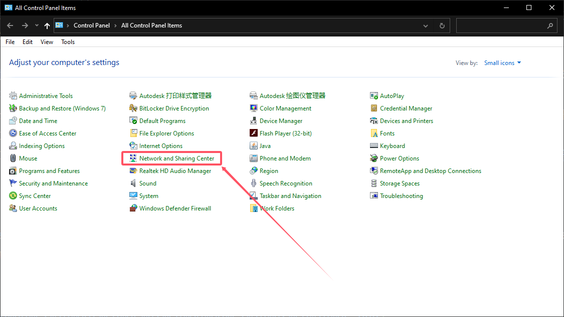The height and width of the screenshot is (317, 564).
Task: Open the AutoPlay link
Action: (392, 95)
